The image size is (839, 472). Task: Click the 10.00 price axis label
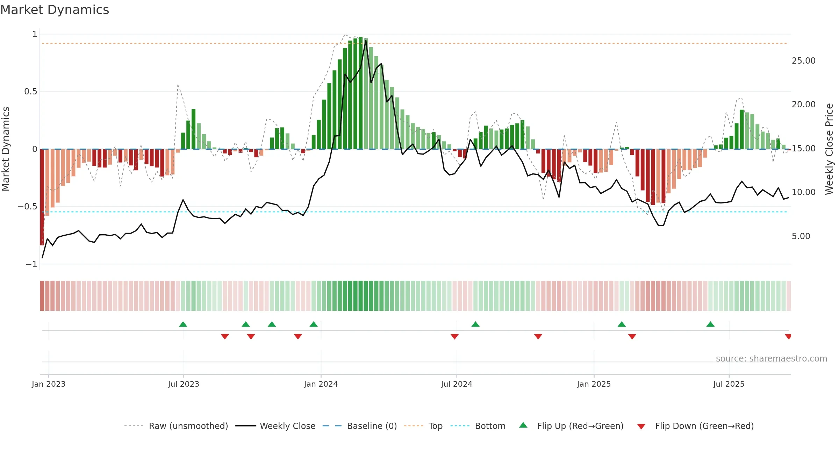804,192
